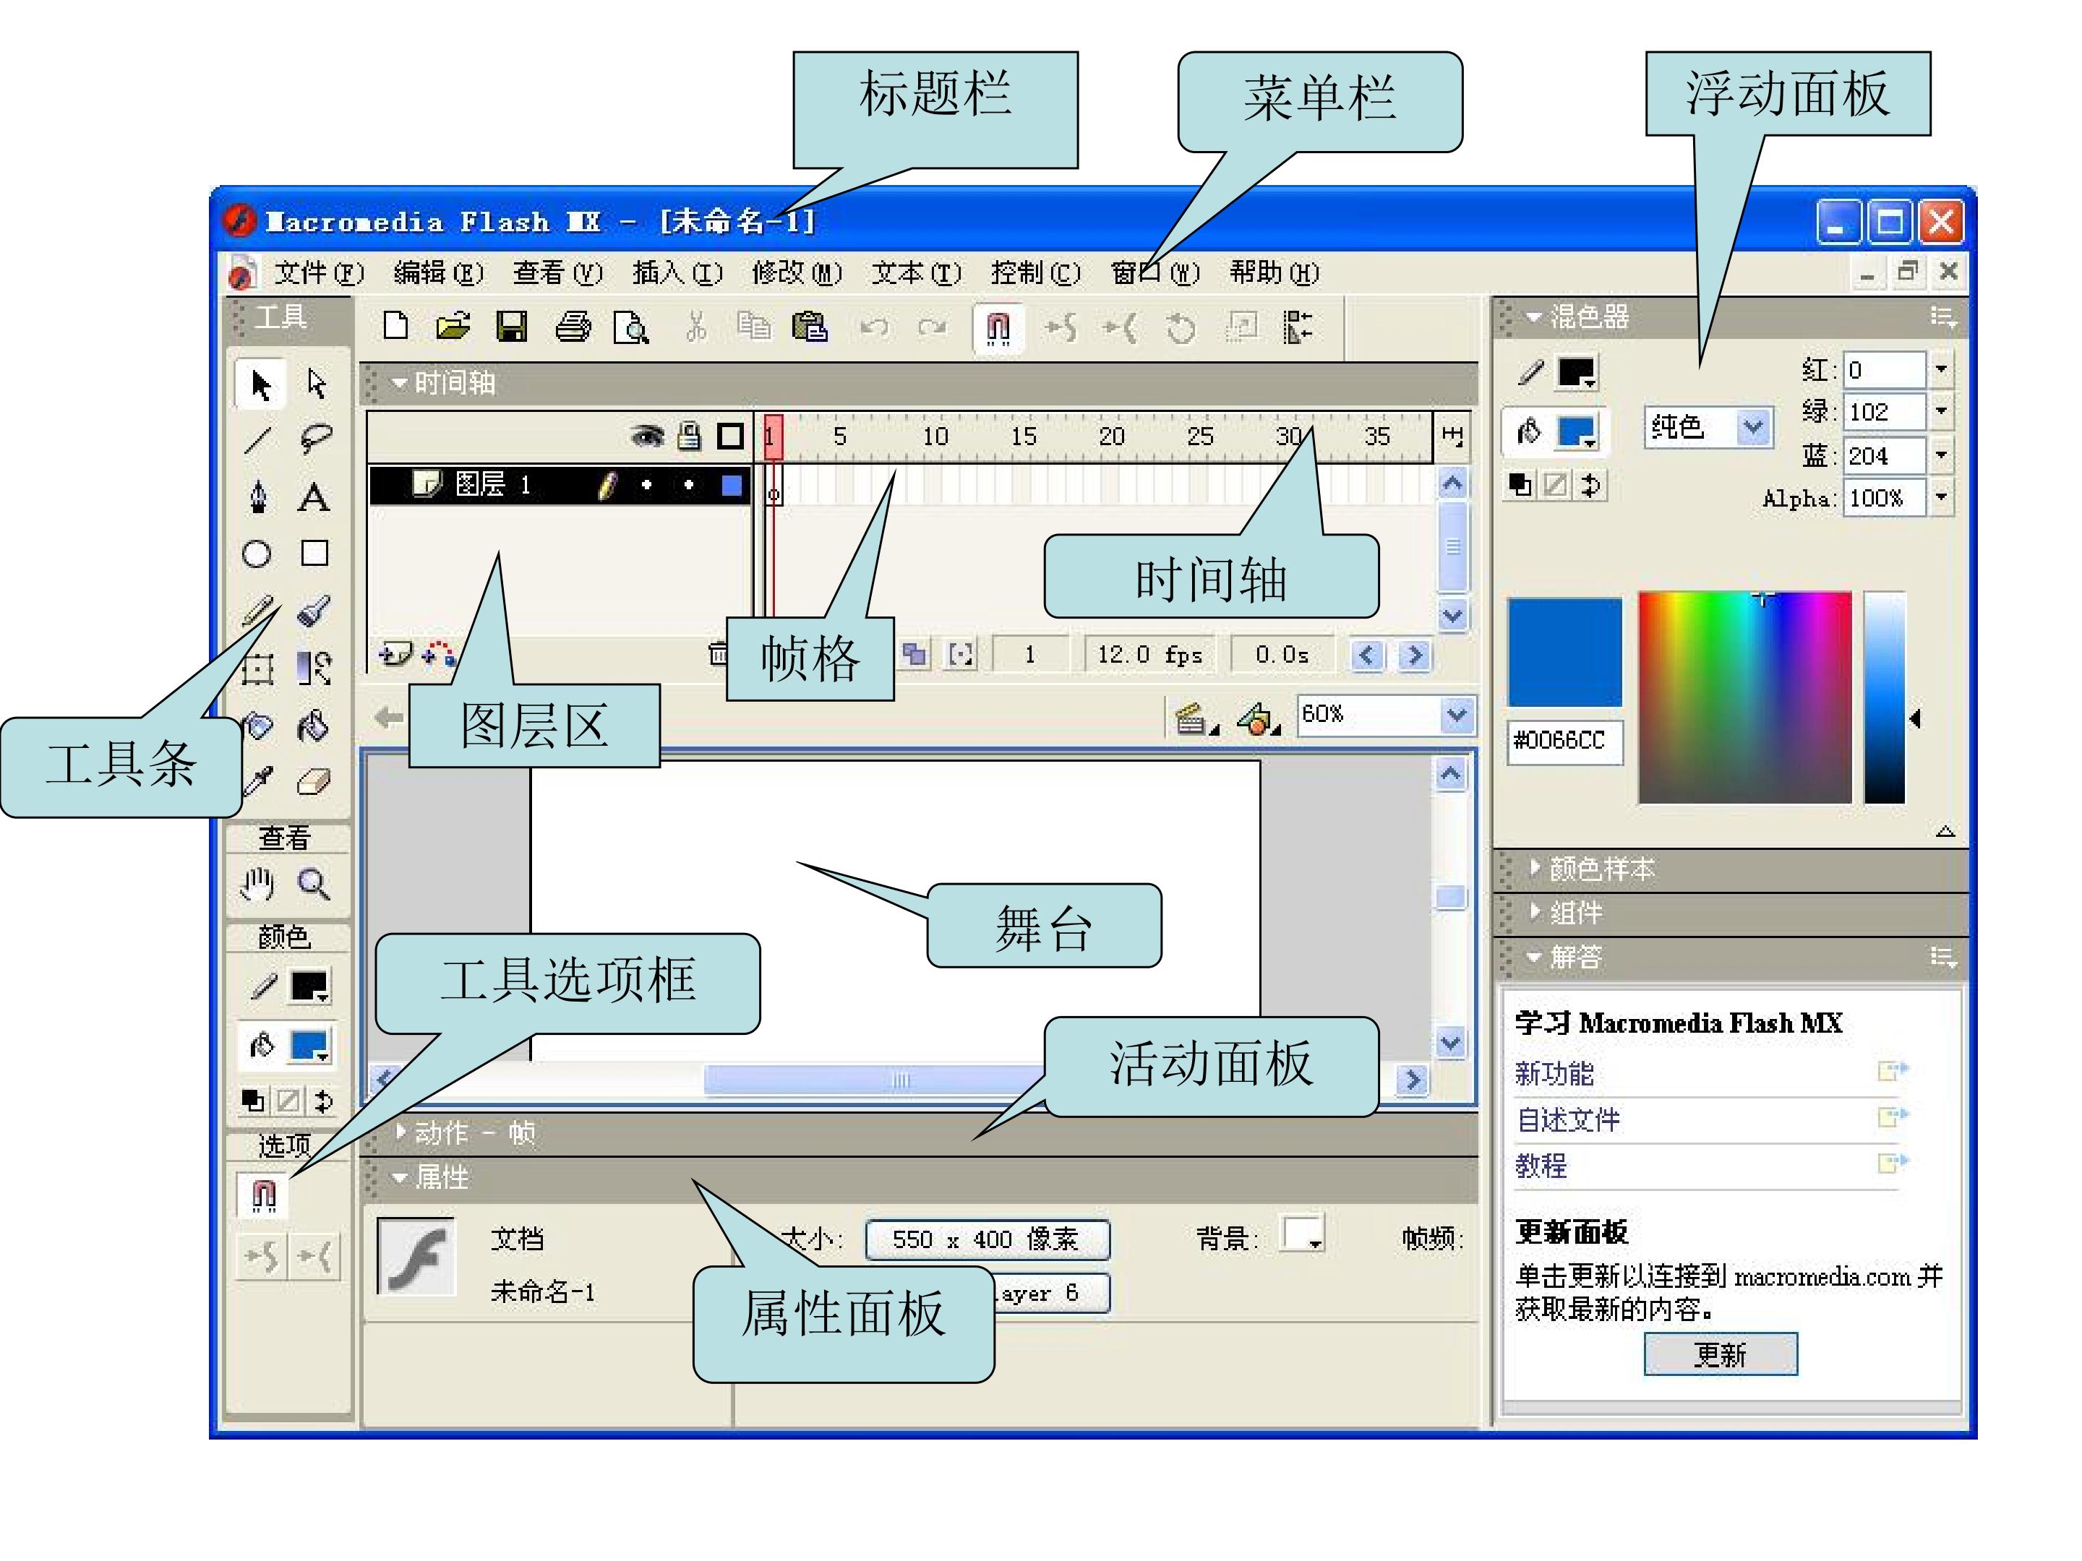The width and height of the screenshot is (2082, 1561).
Task: Open the 新功能 link
Action: pos(1554,1072)
